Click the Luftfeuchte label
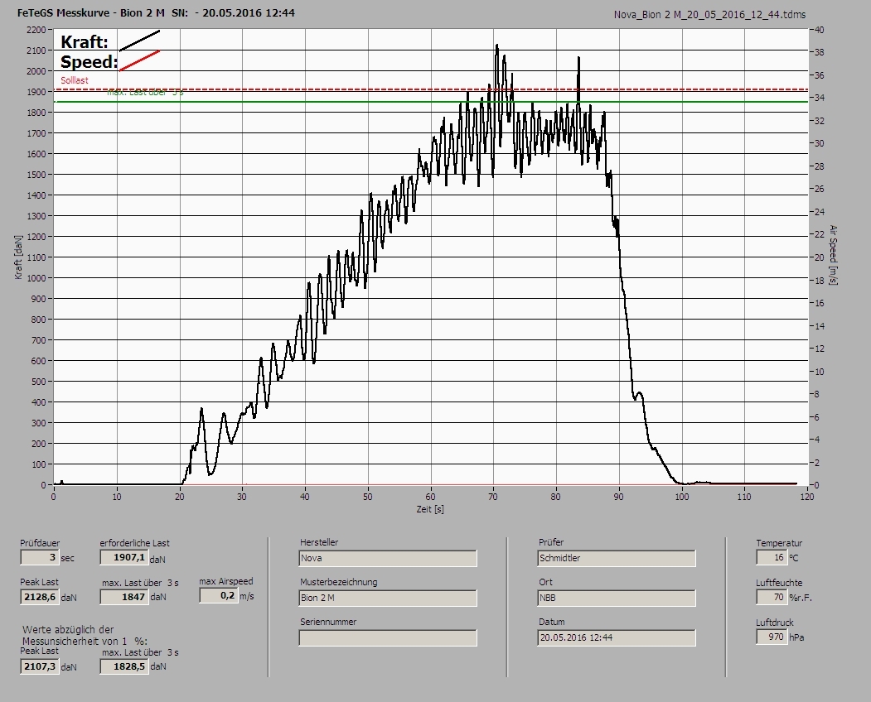Screen dimensions: 871x702 (779, 583)
